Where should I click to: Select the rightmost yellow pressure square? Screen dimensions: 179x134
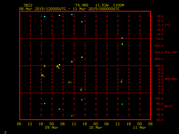[122, 44]
